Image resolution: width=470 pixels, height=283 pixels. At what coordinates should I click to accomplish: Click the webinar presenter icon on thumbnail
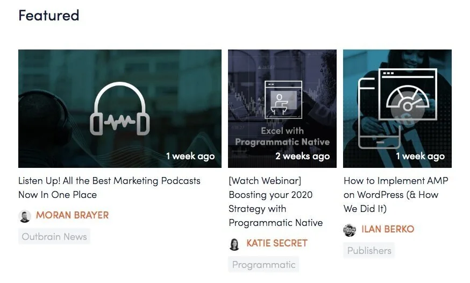coord(283,100)
